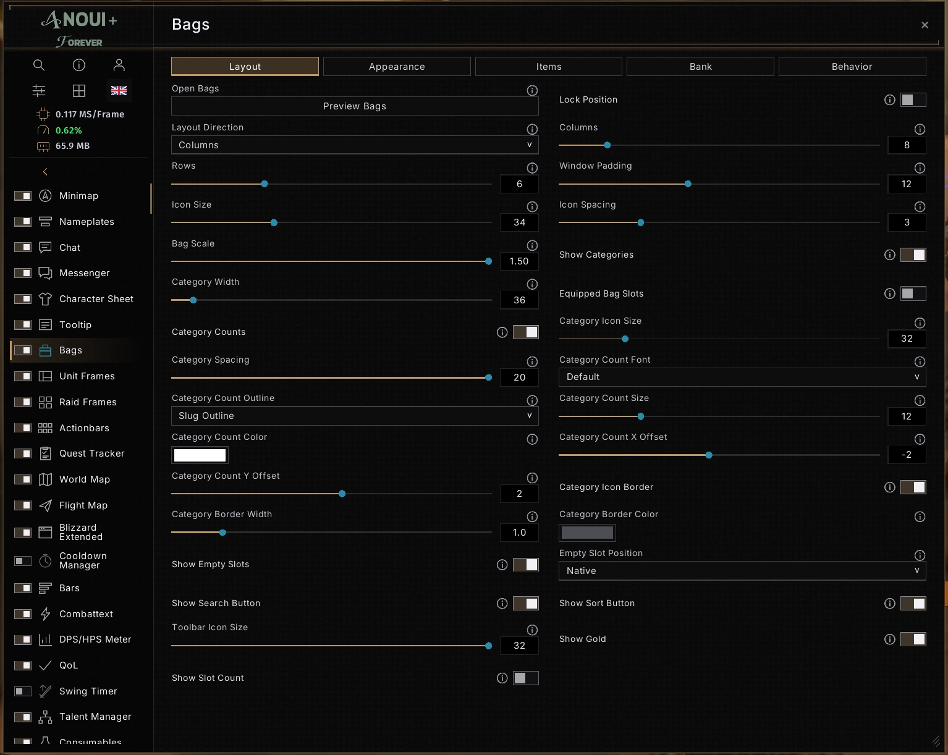
Task: Click the search magnifier icon in sidebar
Action: click(39, 65)
